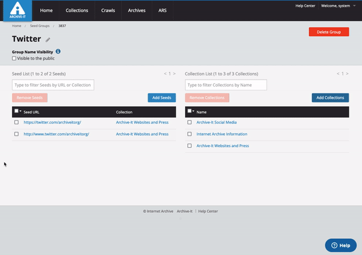Click the Group Name Visibility info icon
The height and width of the screenshot is (255, 362).
click(x=58, y=52)
